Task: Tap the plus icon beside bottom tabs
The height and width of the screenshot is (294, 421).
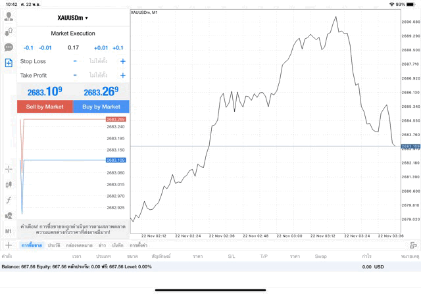Action: [x=9, y=245]
